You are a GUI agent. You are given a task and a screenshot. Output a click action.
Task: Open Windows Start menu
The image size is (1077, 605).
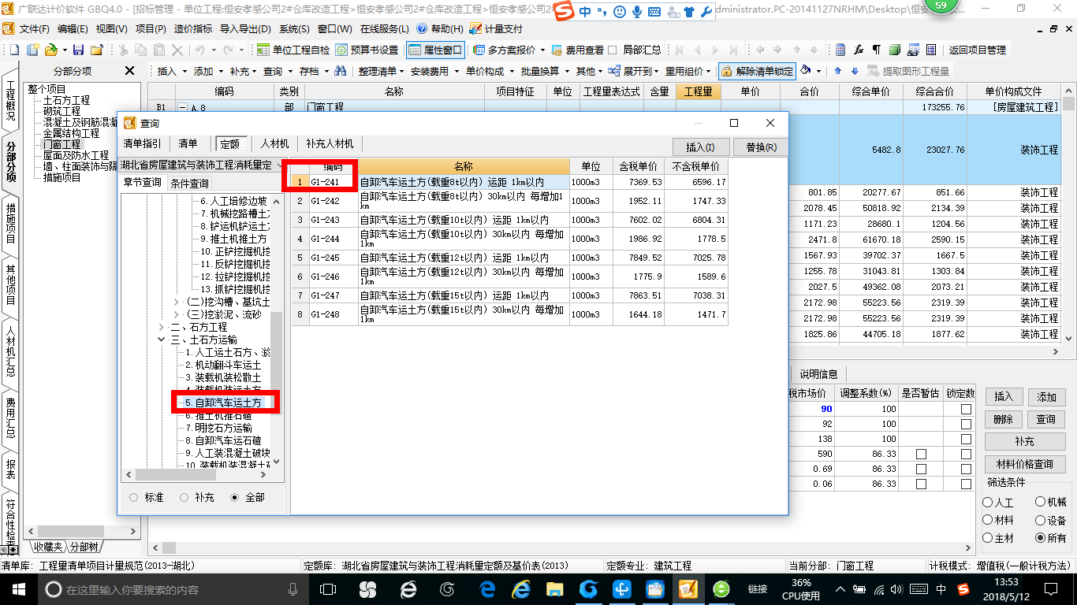19,589
